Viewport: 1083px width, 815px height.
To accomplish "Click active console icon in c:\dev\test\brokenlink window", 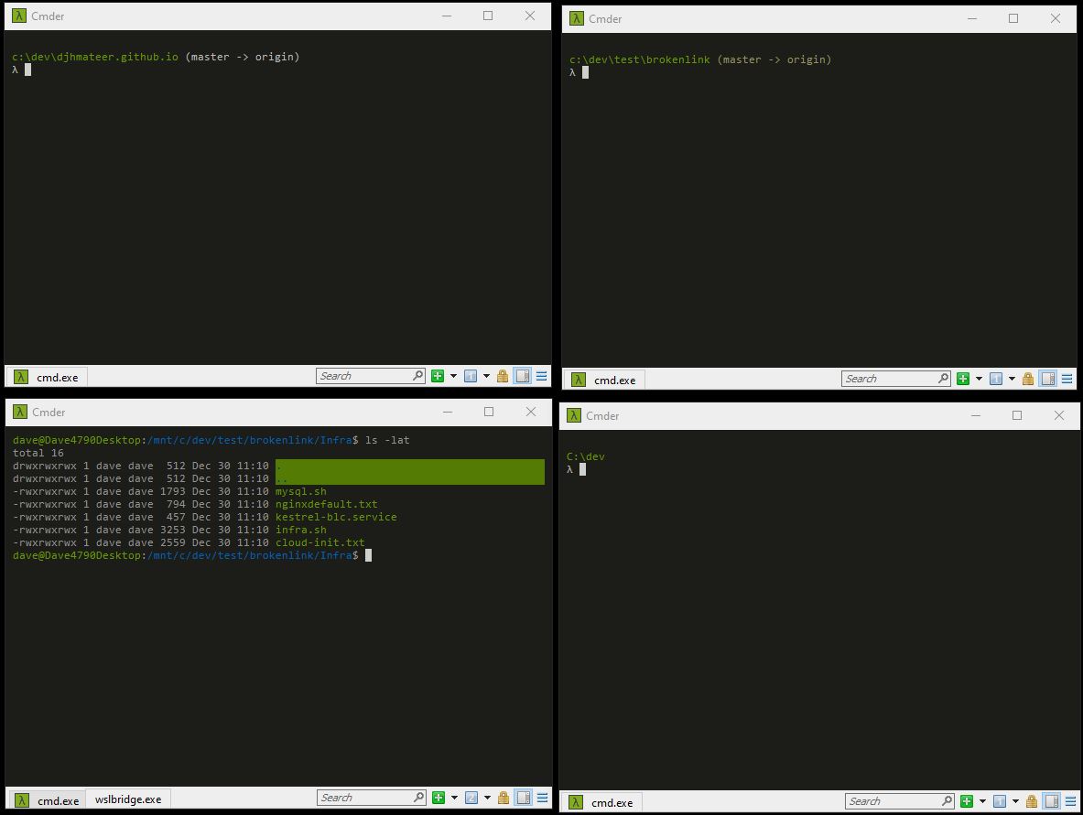I will pyautogui.click(x=996, y=379).
